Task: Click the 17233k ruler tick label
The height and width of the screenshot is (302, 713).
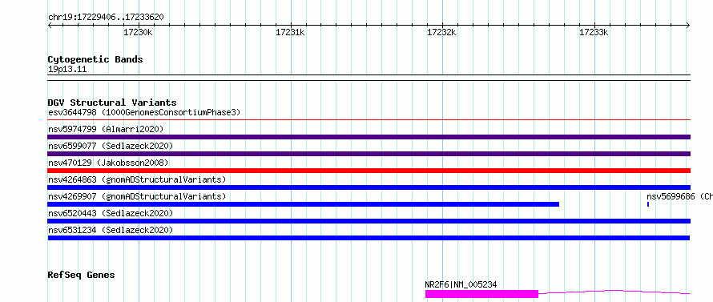Action: click(594, 32)
